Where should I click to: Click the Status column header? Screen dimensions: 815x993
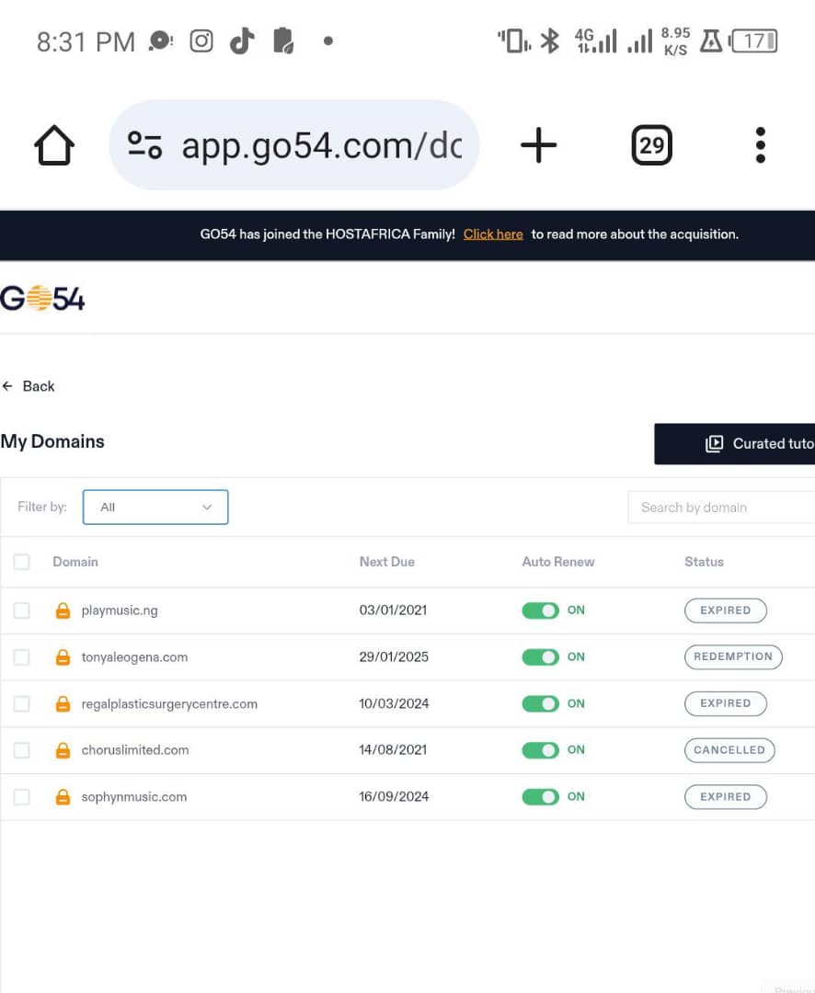704,562
